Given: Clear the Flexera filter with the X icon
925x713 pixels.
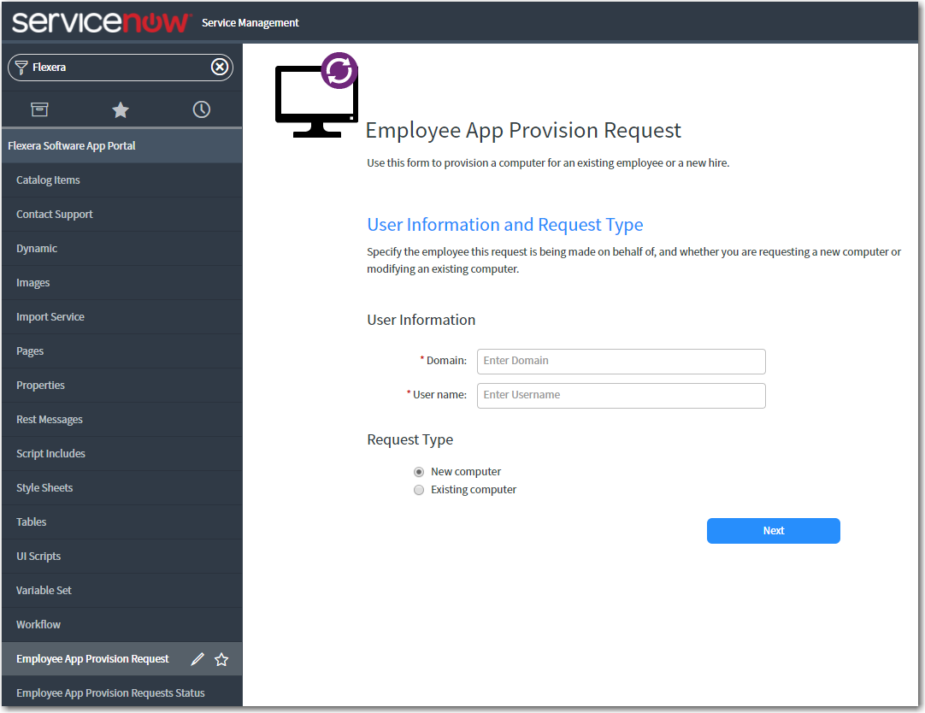Looking at the screenshot, I should point(220,67).
